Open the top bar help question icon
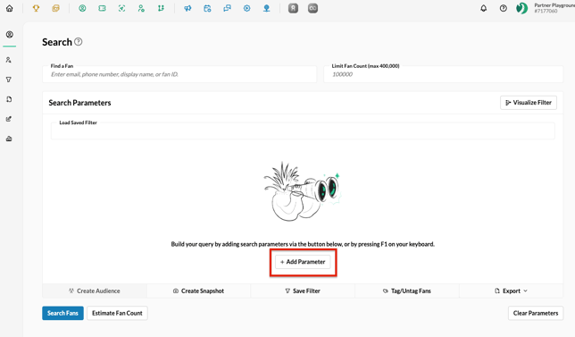The image size is (575, 337). (x=504, y=8)
